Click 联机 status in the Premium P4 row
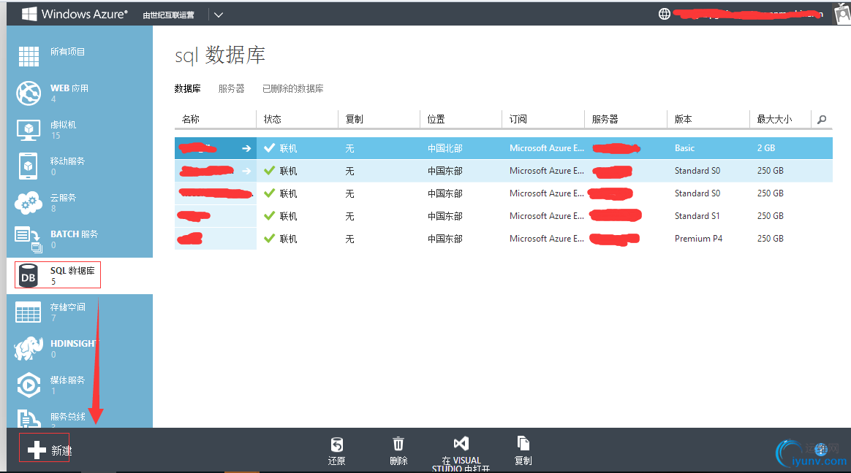The width and height of the screenshot is (851, 473). click(288, 239)
